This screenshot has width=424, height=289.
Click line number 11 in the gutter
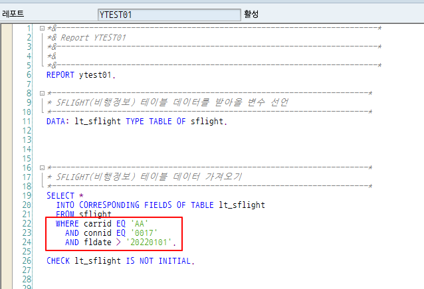tap(27, 122)
